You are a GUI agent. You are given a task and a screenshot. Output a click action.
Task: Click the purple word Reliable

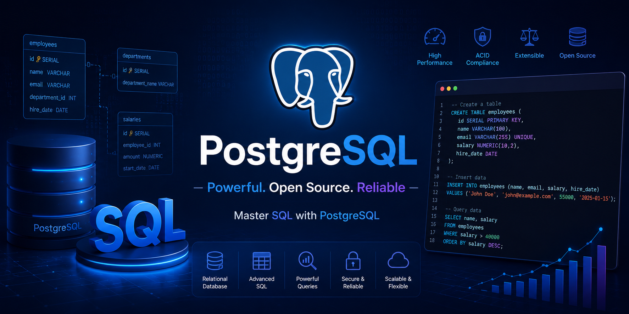tap(381, 187)
